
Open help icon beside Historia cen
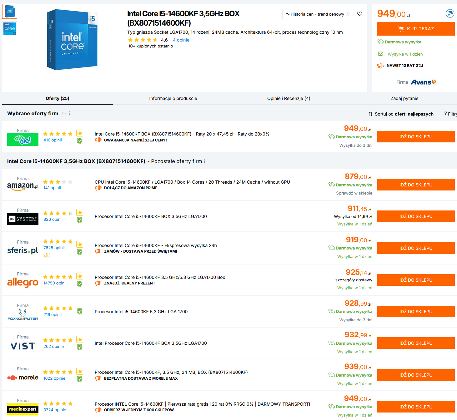pyautogui.click(x=348, y=14)
